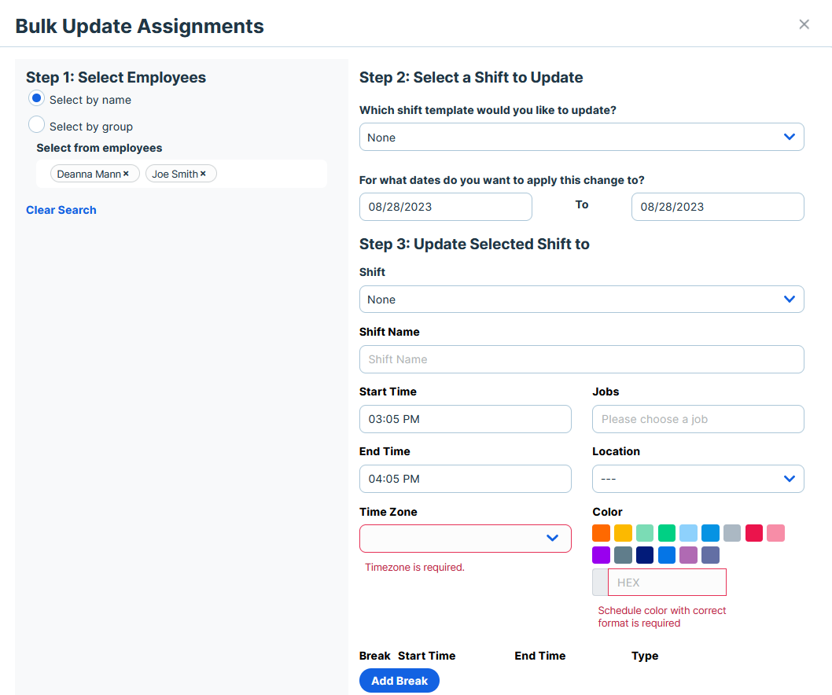
Task: Pick the bright purple color swatch
Action: pos(601,556)
